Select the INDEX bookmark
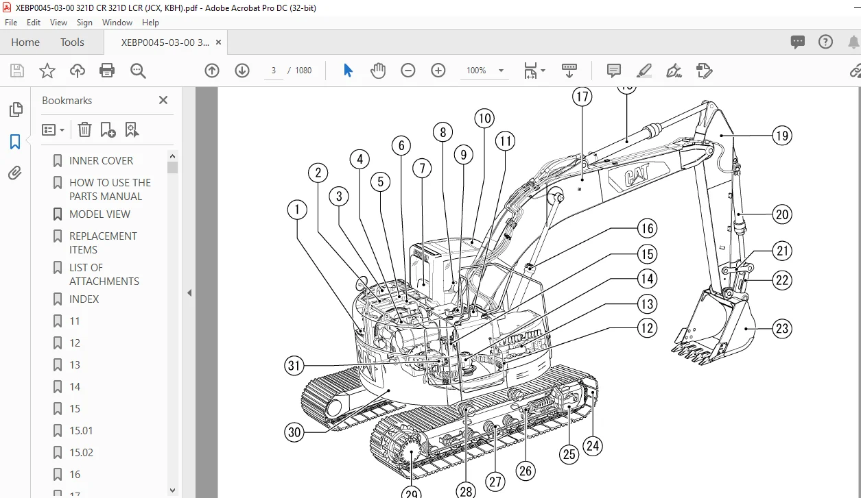This screenshot has height=498, width=861. coord(84,299)
